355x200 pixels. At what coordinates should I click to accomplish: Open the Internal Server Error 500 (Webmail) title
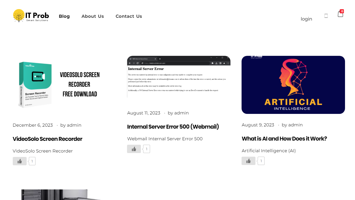(x=173, y=127)
